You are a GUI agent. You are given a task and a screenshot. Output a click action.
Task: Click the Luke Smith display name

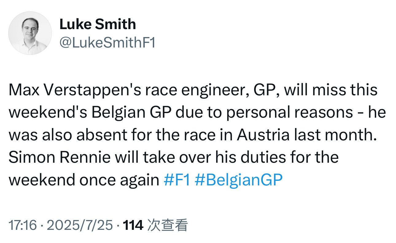click(x=98, y=24)
